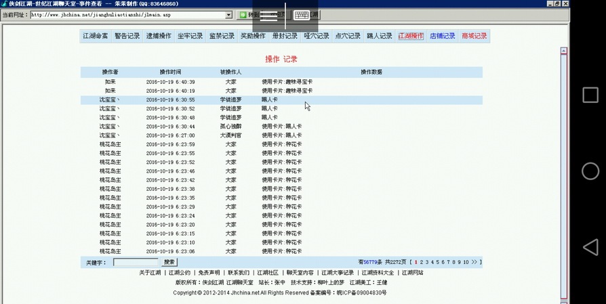Click the 操作 记录 page heading
This screenshot has width=606, height=304.
(281, 60)
